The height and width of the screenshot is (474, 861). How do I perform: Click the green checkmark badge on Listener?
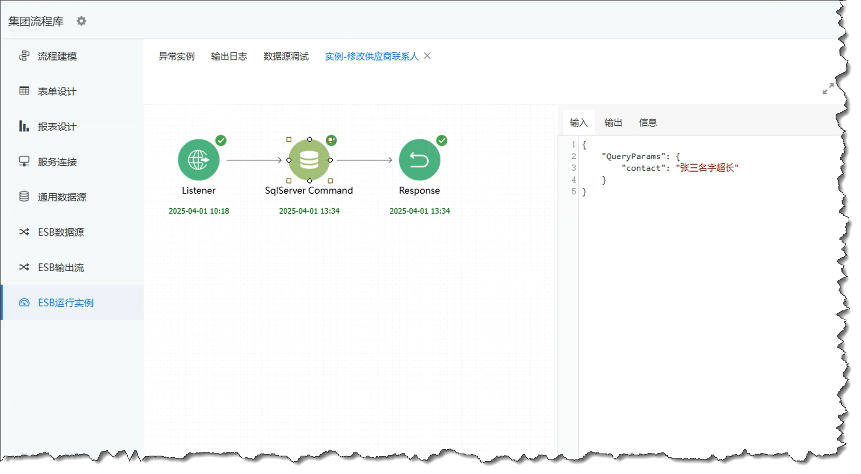pos(221,140)
